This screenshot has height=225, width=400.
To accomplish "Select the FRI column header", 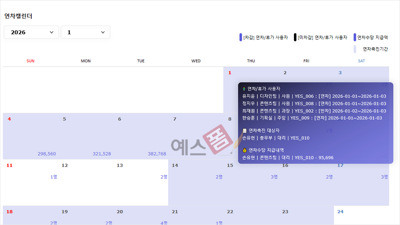I will tap(306, 61).
